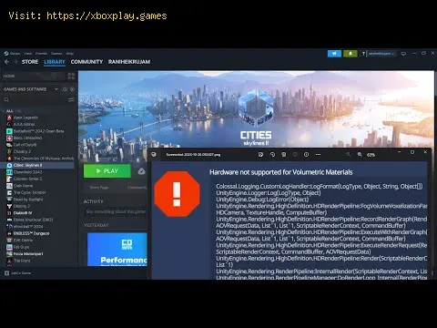The image size is (437, 328).
Task: Click the green PLAY button
Action: pyautogui.click(x=107, y=171)
